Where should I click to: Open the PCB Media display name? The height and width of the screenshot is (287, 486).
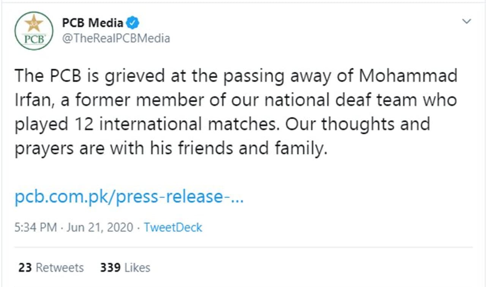[93, 23]
